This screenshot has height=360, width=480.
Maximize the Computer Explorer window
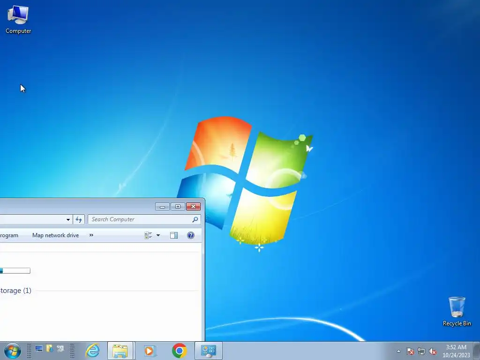point(178,207)
